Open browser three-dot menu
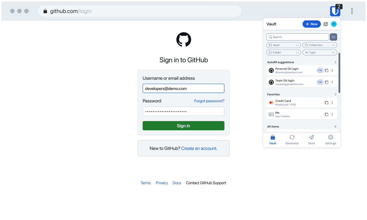 [352, 11]
